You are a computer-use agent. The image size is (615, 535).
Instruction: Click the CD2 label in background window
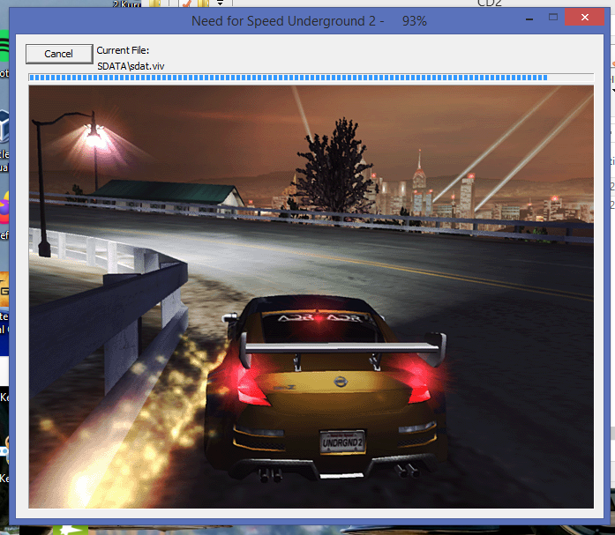tap(490, 4)
